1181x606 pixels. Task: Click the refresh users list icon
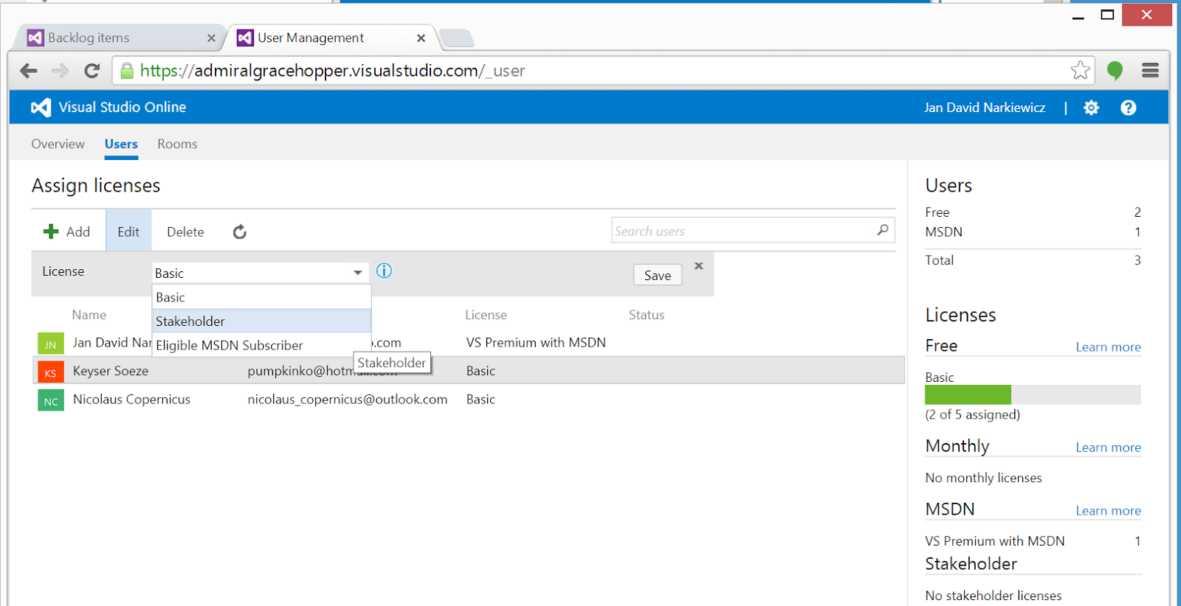tap(240, 232)
